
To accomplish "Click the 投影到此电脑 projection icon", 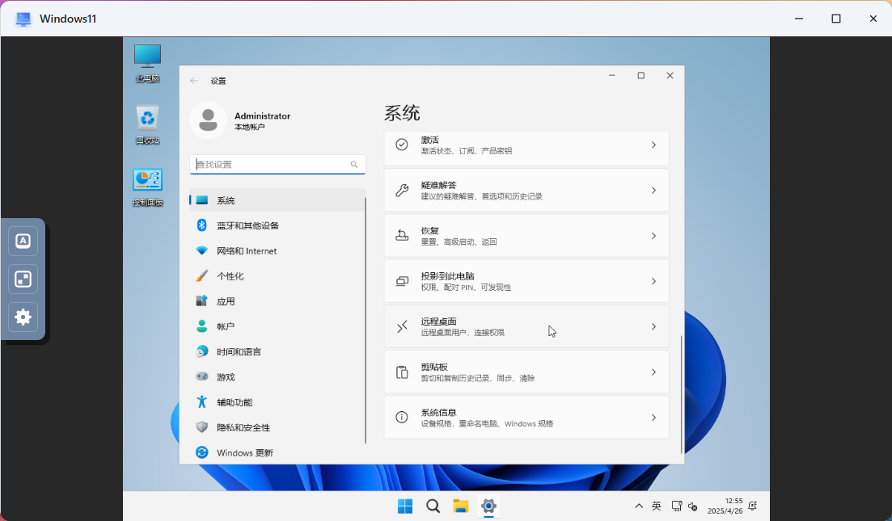I will point(402,281).
